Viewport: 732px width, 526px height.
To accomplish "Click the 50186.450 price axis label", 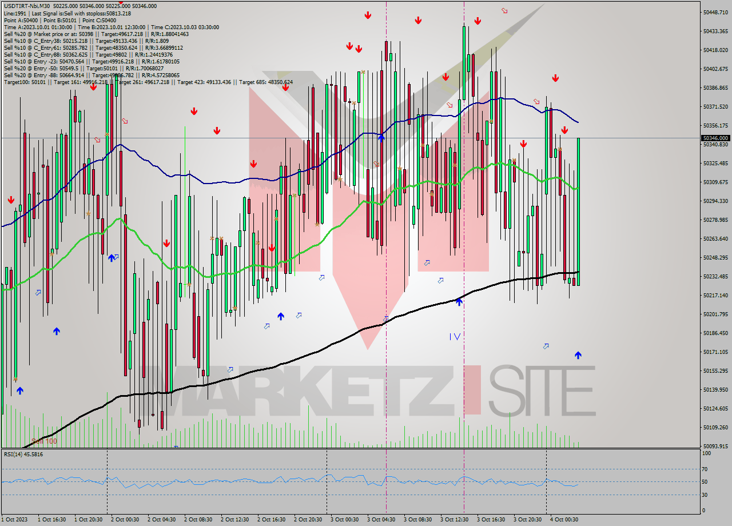I will pos(715,333).
